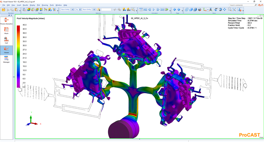This screenshot has width=264, height=142.
Task: Jump to the first animation step
Action: click(x=145, y=9)
